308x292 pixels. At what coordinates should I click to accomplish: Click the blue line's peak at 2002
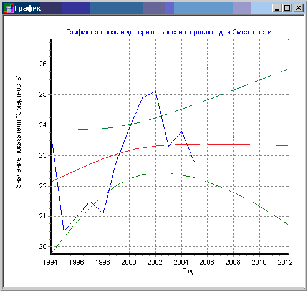click(x=155, y=91)
